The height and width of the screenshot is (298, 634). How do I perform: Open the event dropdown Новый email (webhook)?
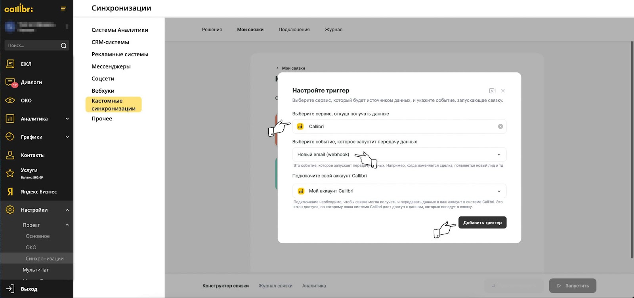[x=399, y=154]
